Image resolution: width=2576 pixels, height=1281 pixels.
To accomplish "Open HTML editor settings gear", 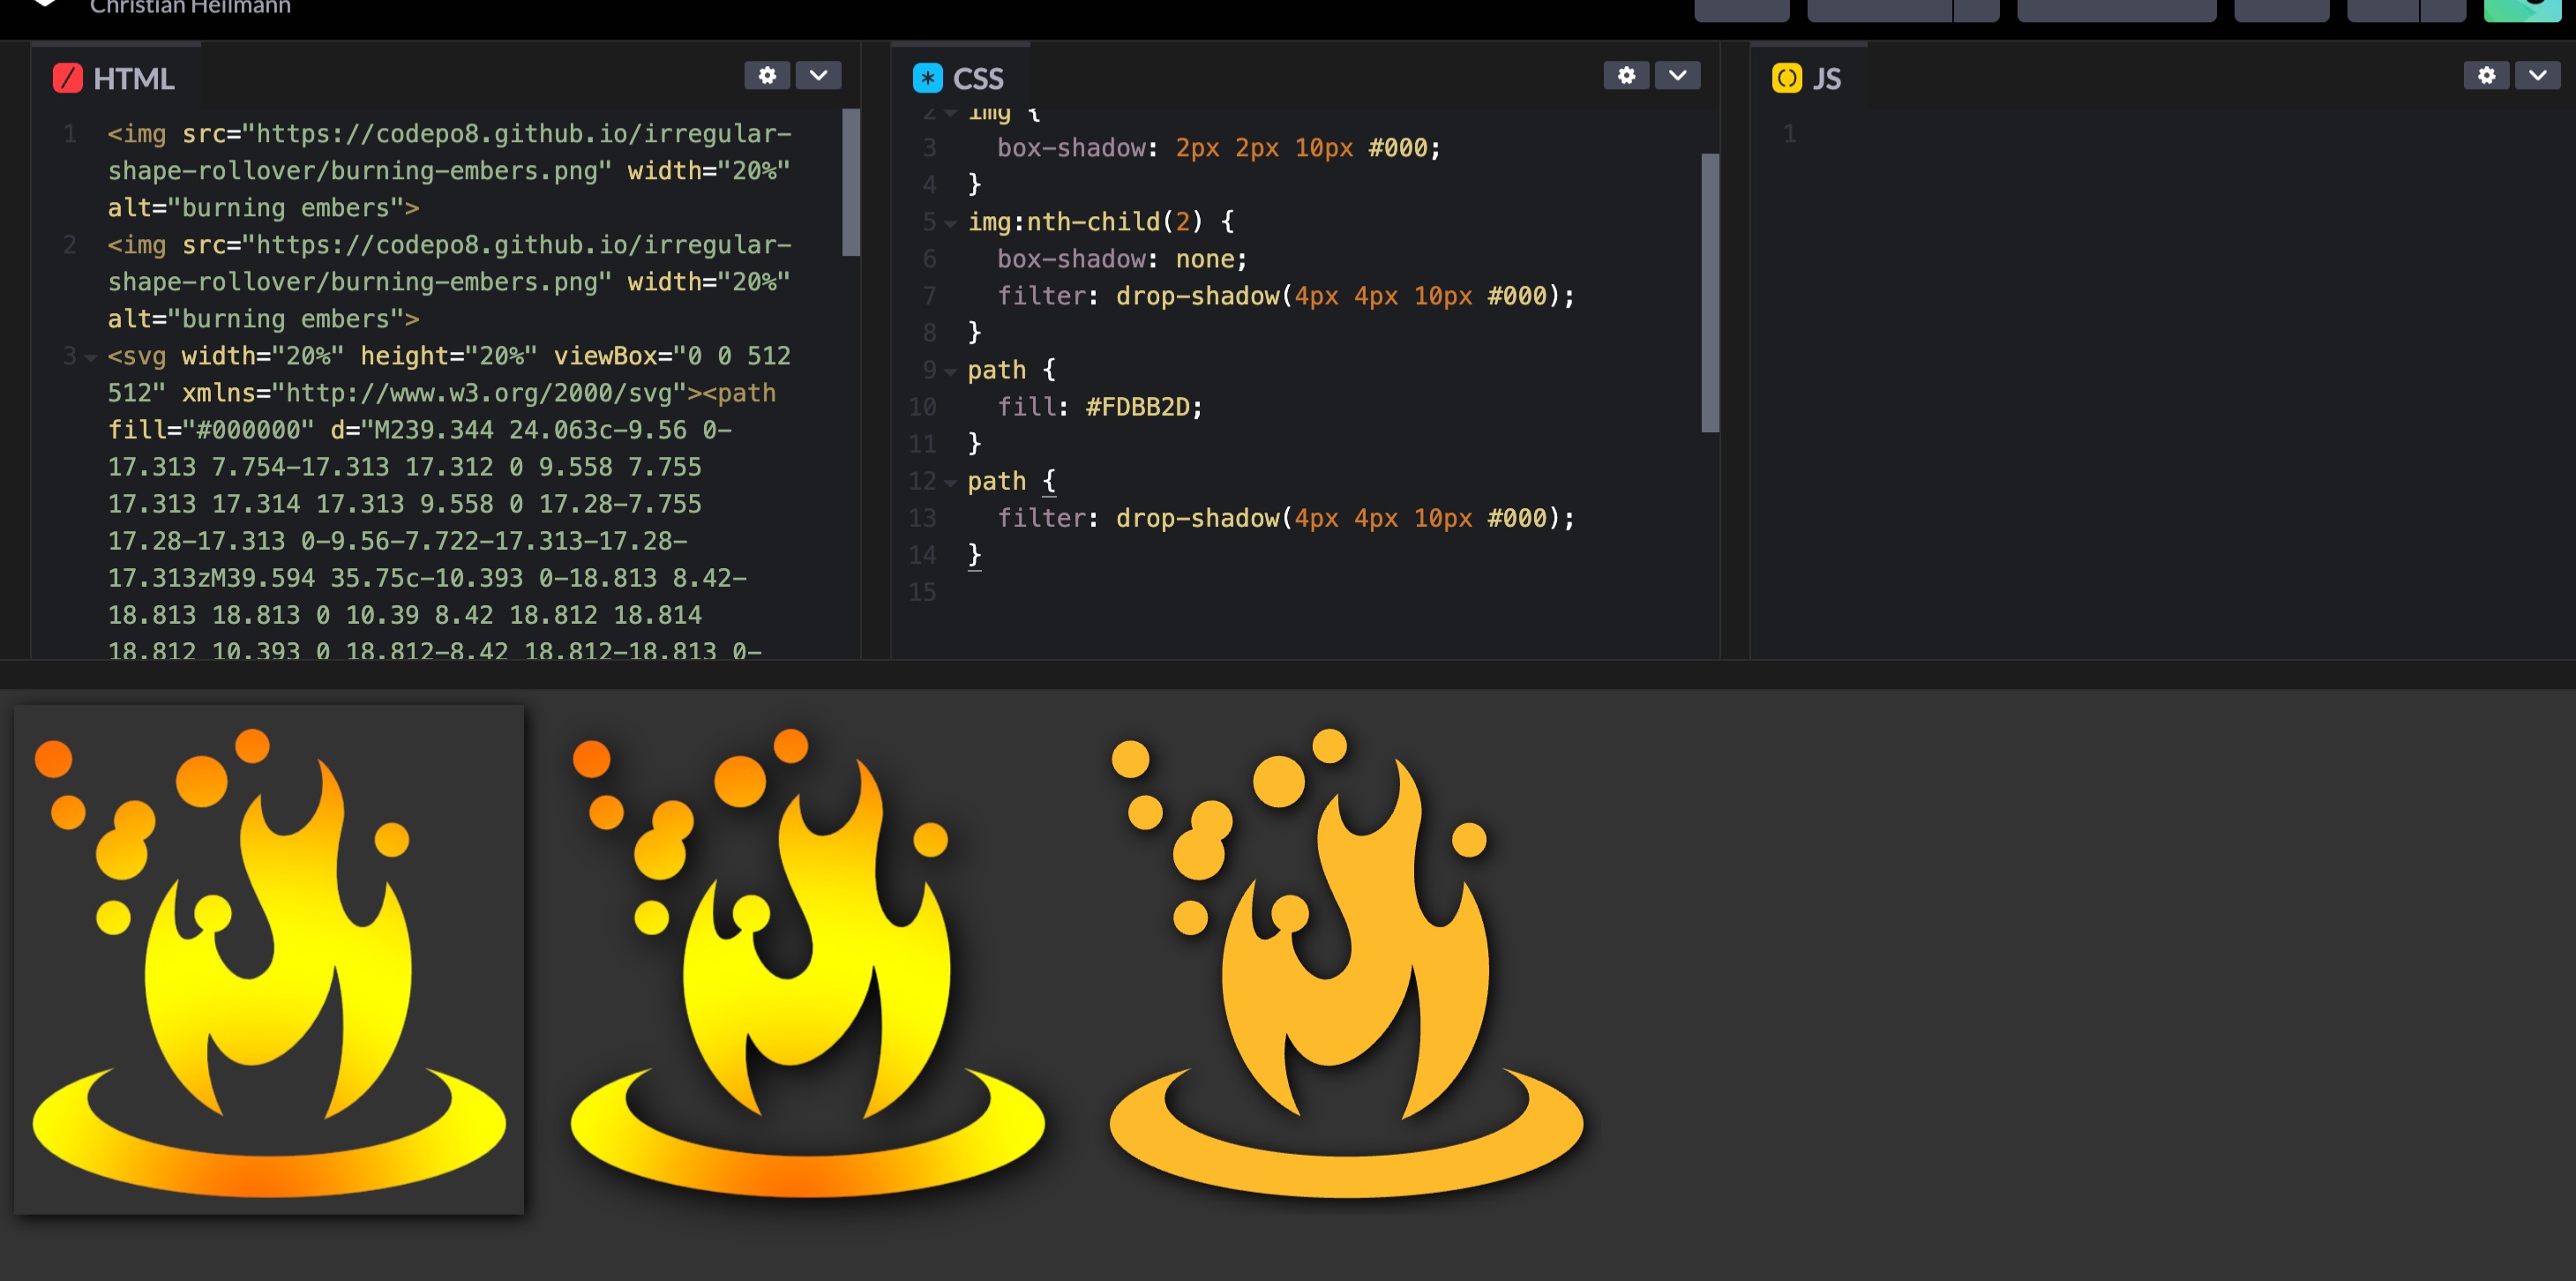I will (767, 75).
